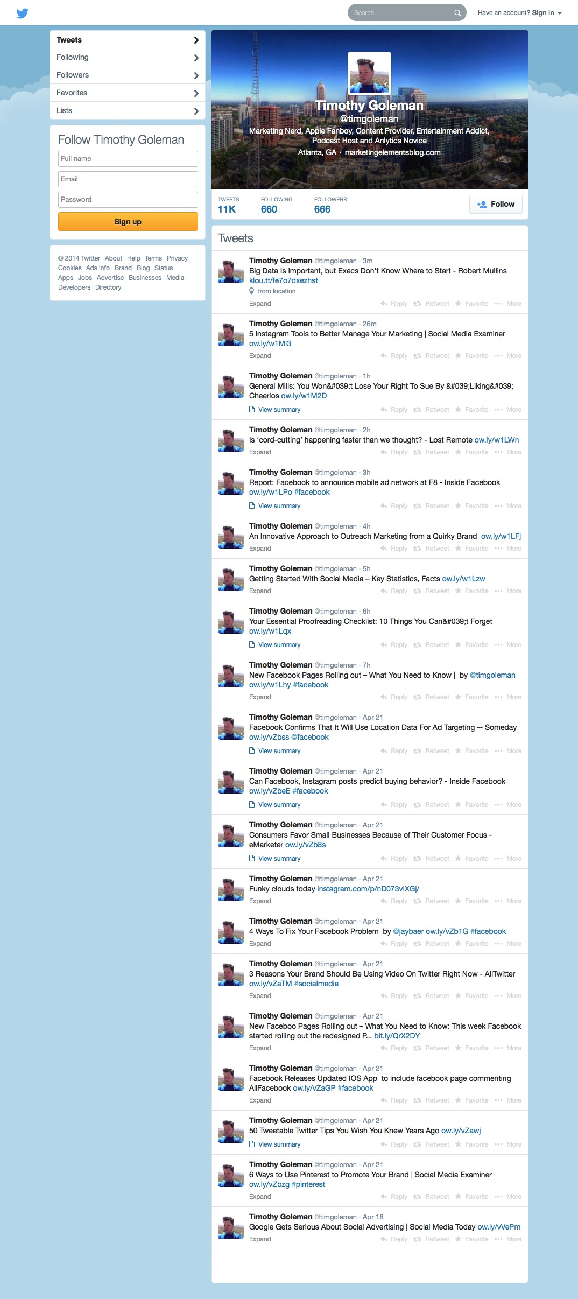Image resolution: width=578 pixels, height=1299 pixels.
Task: Click the Email input field
Action: click(128, 179)
